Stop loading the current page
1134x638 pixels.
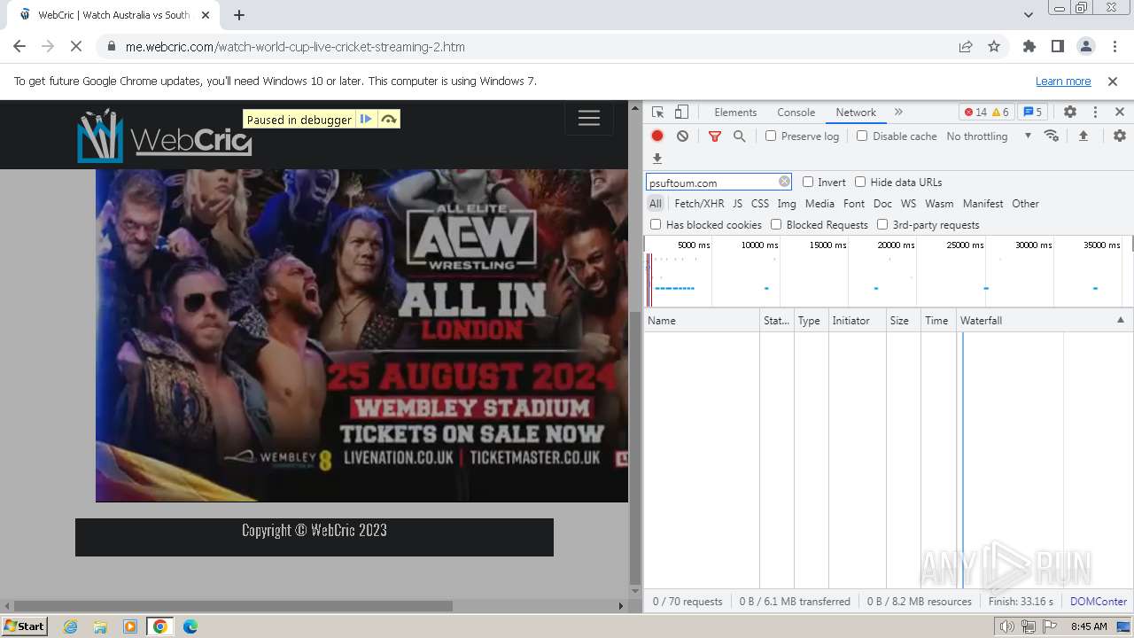[77, 46]
